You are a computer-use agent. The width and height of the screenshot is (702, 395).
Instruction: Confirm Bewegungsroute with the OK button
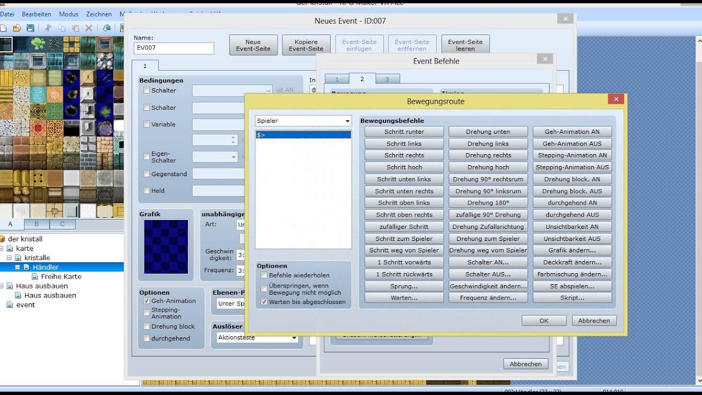click(544, 321)
